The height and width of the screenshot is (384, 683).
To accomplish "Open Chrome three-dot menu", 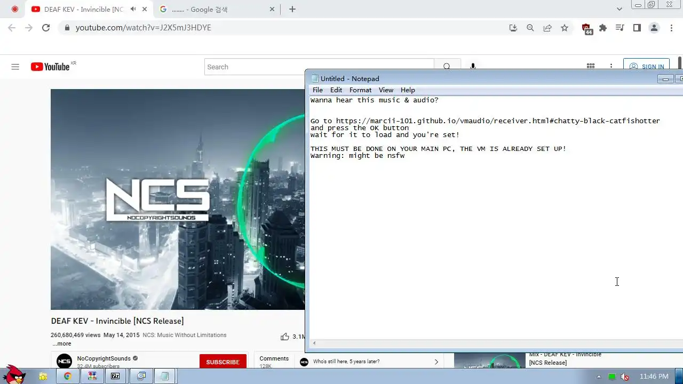I will [x=671, y=28].
